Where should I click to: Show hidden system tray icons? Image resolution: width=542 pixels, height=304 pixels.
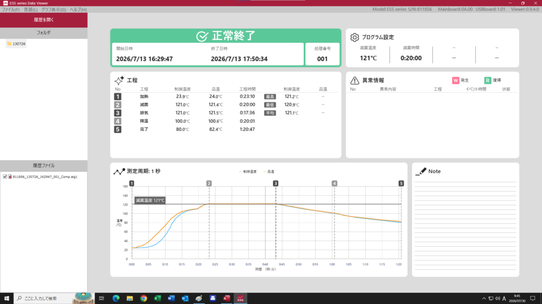click(484, 299)
